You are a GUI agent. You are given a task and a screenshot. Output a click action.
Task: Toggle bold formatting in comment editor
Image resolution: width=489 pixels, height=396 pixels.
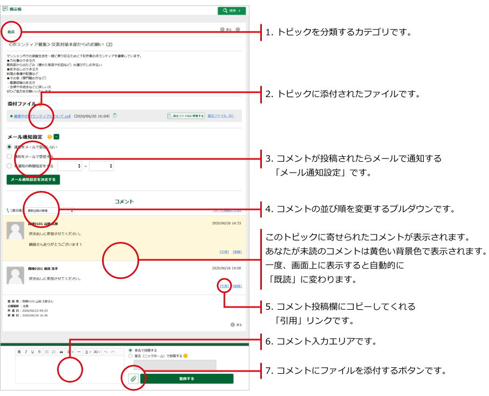(19, 352)
